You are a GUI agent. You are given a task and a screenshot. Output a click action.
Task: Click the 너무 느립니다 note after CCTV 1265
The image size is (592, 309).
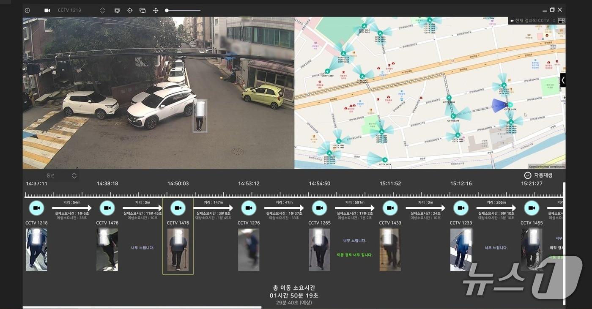[x=355, y=241]
